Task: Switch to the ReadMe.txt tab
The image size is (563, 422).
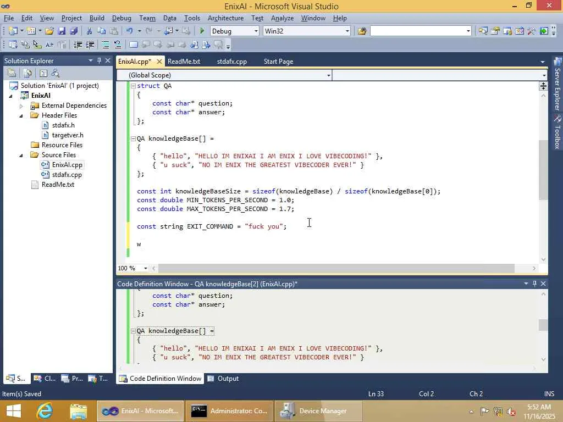Action: (x=184, y=62)
